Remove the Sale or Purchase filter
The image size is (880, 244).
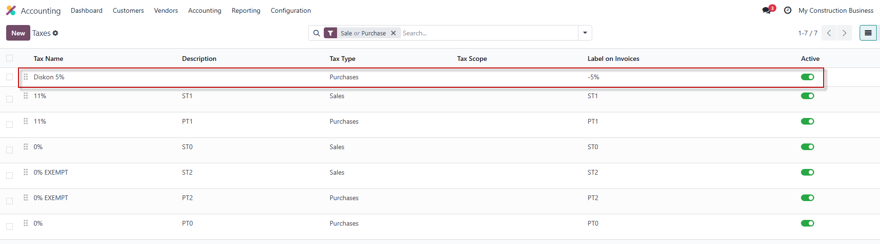393,33
